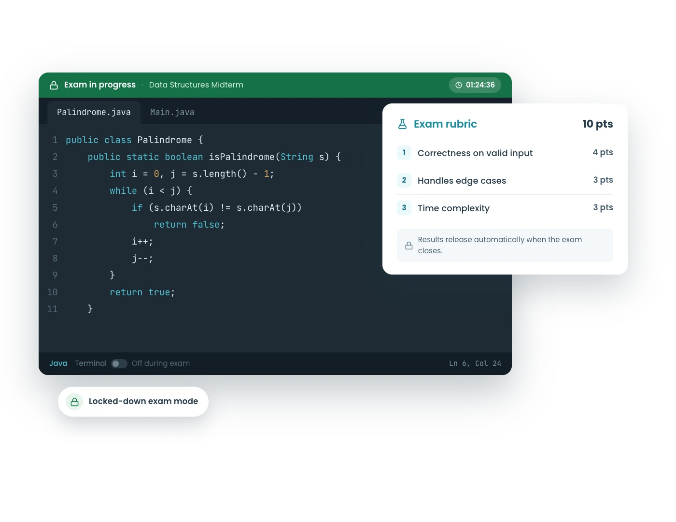Click the number 3 badge in the rubric
Screen dimensions: 676x522
point(404,208)
